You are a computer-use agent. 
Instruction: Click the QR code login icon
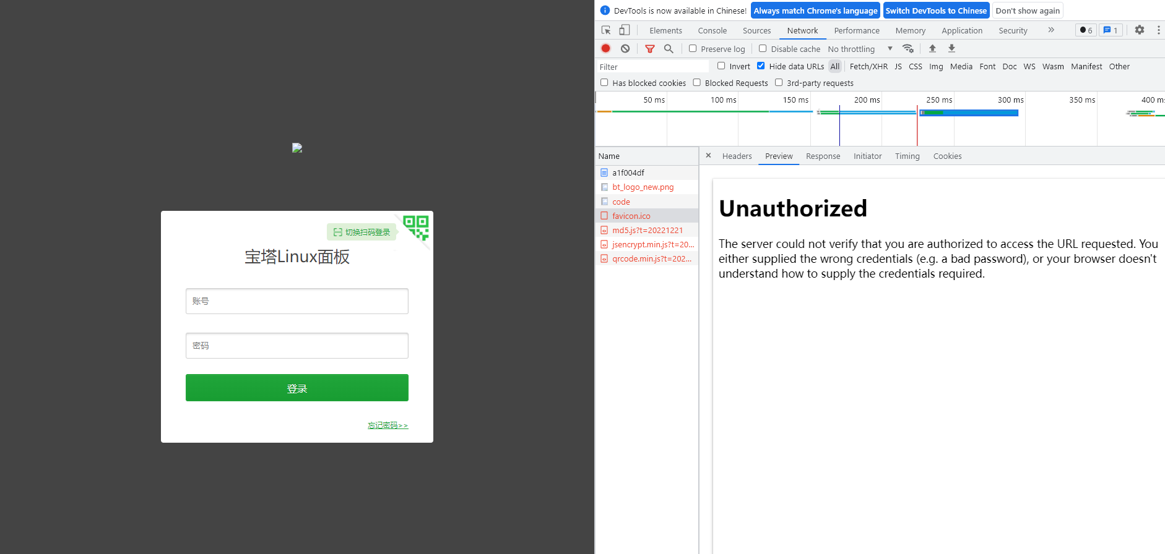[415, 228]
